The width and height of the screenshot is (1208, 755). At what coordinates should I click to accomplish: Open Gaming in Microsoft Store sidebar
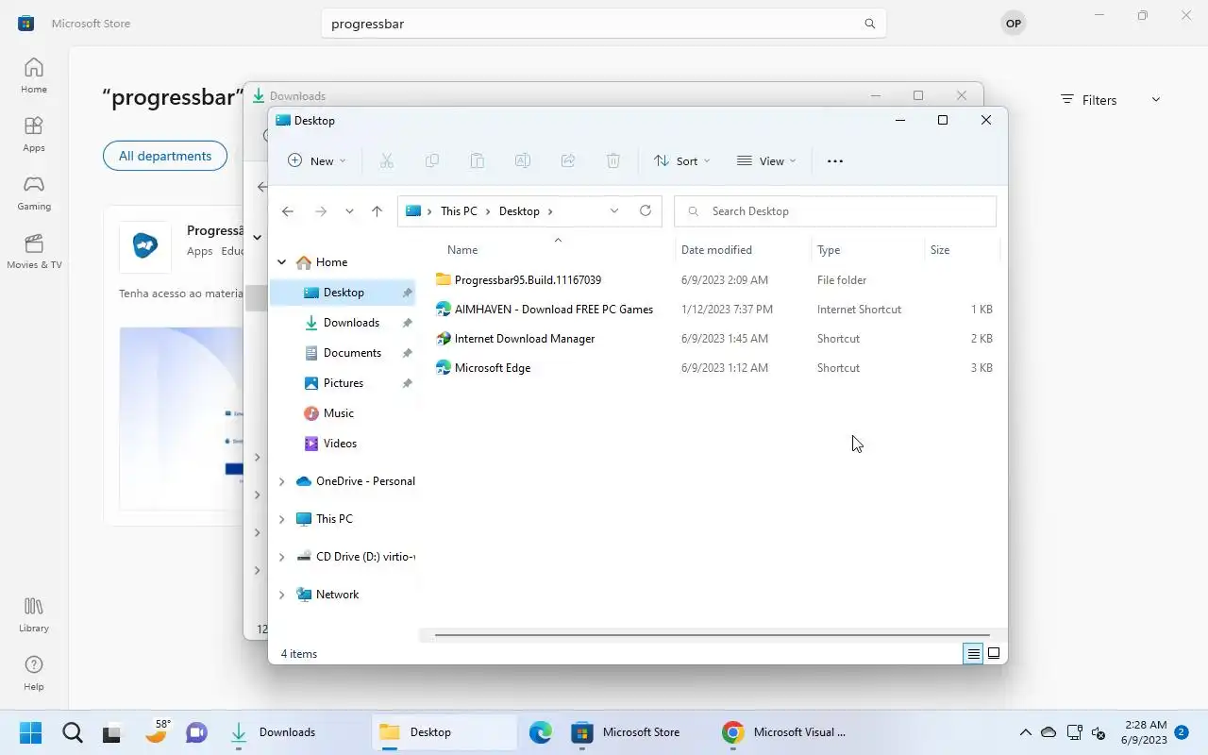click(x=34, y=193)
